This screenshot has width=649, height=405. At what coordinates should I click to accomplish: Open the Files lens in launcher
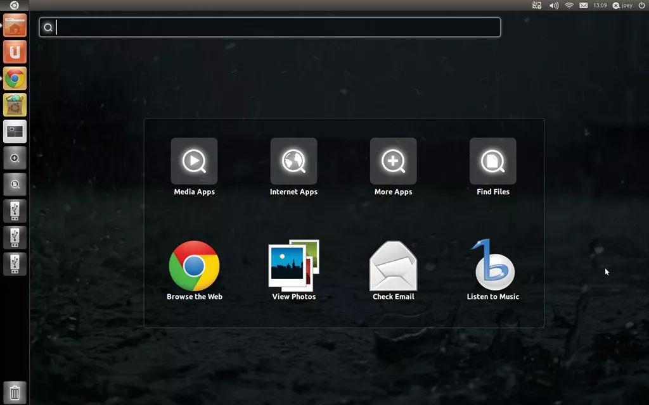pyautogui.click(x=15, y=184)
